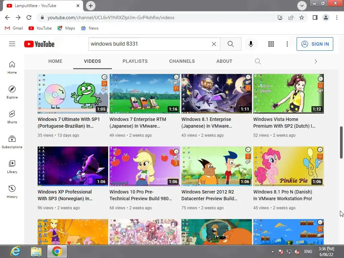The width and height of the screenshot is (344, 258).
Task: Search within the channel using the magnifier icon
Action: 258,61
